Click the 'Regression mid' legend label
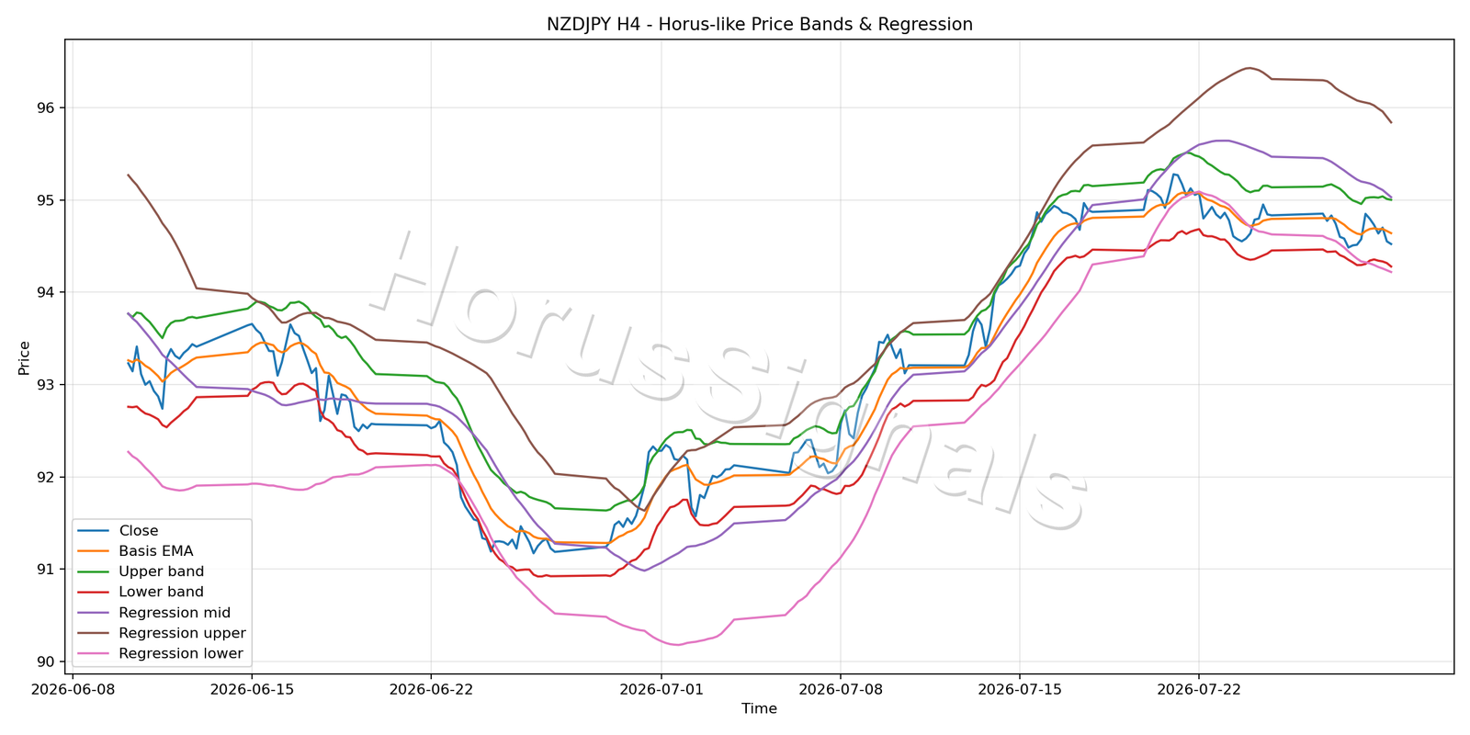Viewport: 1470px width, 735px height. [175, 613]
